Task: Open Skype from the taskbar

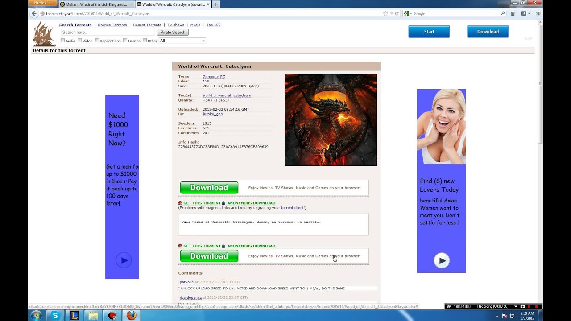Action: pyautogui.click(x=55, y=315)
